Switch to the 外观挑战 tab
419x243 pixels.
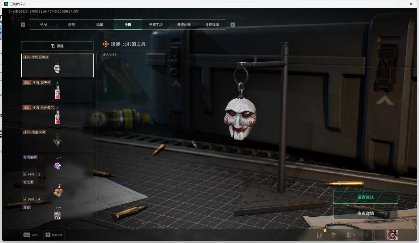pos(212,25)
